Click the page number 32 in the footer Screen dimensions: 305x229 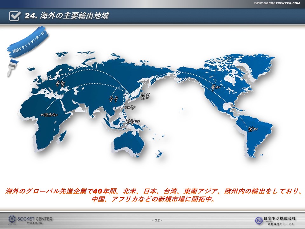(157, 220)
